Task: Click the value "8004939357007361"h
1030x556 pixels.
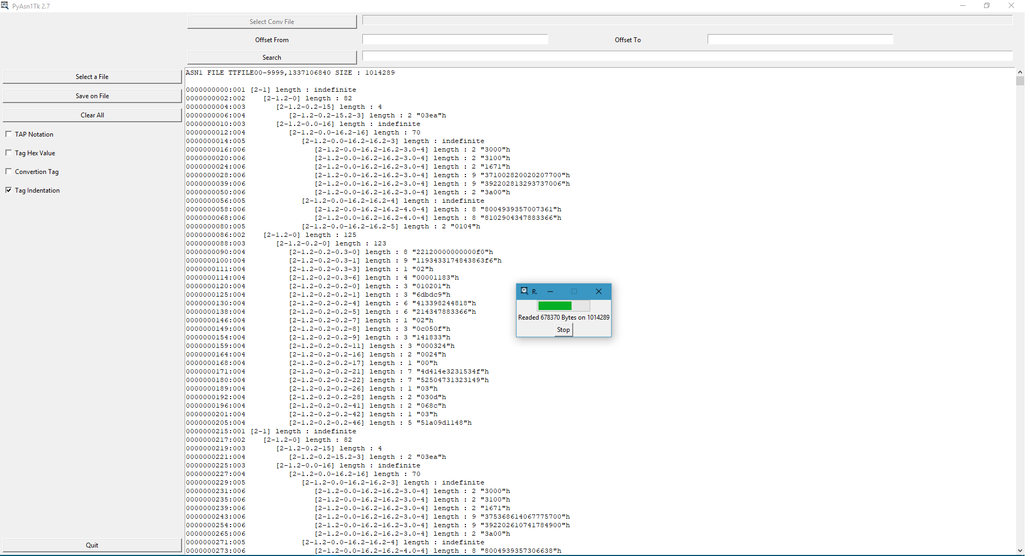Action: (x=521, y=209)
